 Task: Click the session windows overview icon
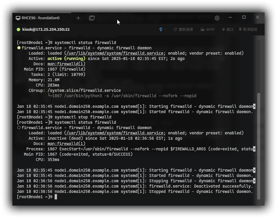coord(92,18)
